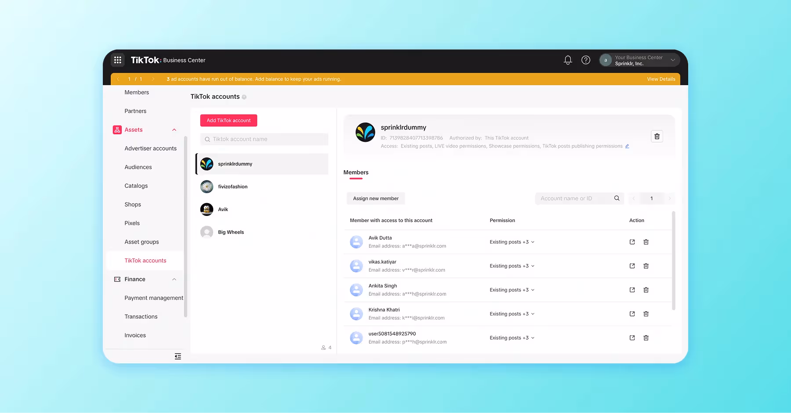Open Members in sidebar
The height and width of the screenshot is (413, 791).
click(x=137, y=93)
